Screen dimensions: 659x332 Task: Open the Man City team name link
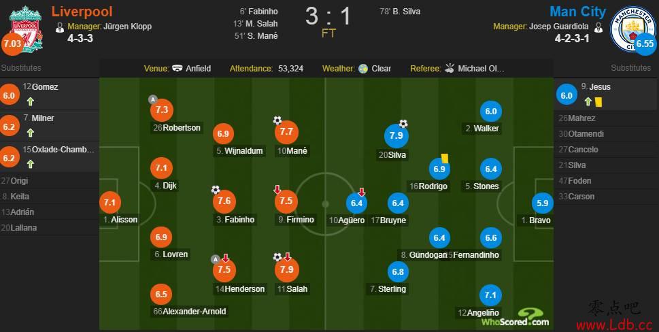[x=577, y=12]
